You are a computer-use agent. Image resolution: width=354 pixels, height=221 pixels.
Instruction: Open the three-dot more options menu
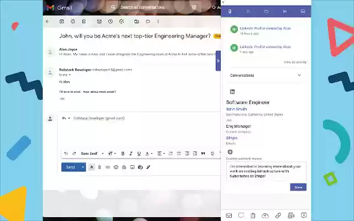[x=158, y=22]
